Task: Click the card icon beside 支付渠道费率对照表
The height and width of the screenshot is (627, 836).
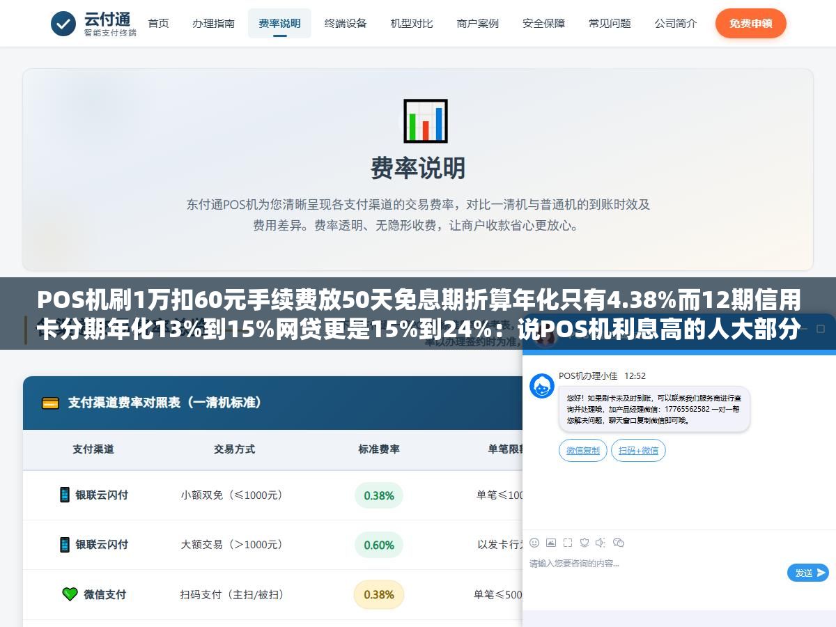Action: pos(50,403)
